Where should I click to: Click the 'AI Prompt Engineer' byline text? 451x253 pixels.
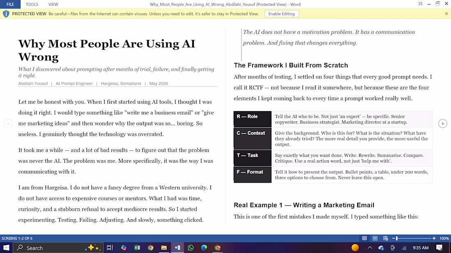click(x=74, y=83)
